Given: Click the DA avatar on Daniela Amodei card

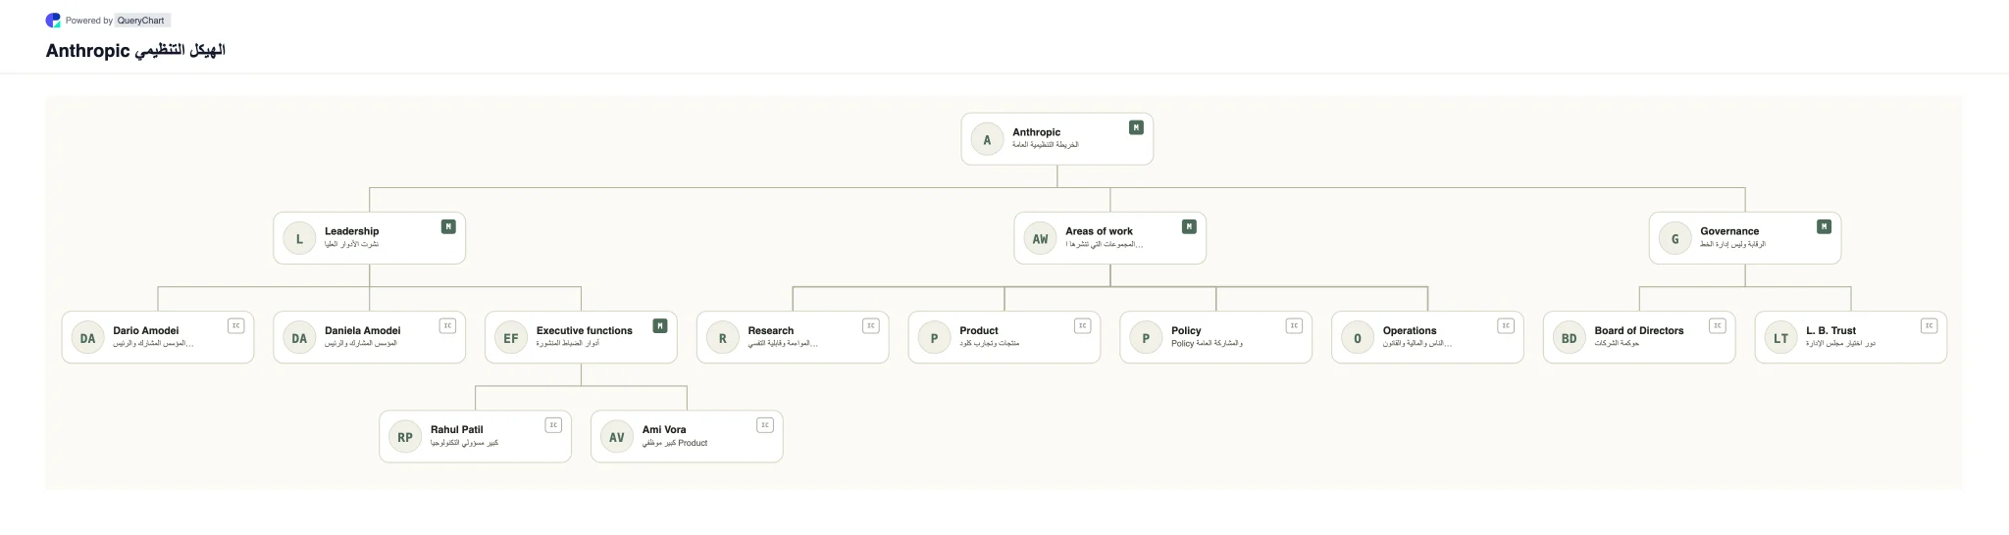Looking at the screenshot, I should click(299, 338).
